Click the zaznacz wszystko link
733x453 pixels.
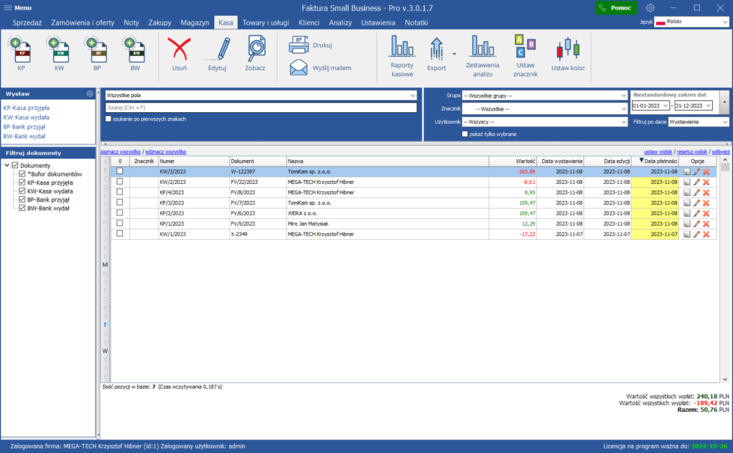[x=120, y=152]
